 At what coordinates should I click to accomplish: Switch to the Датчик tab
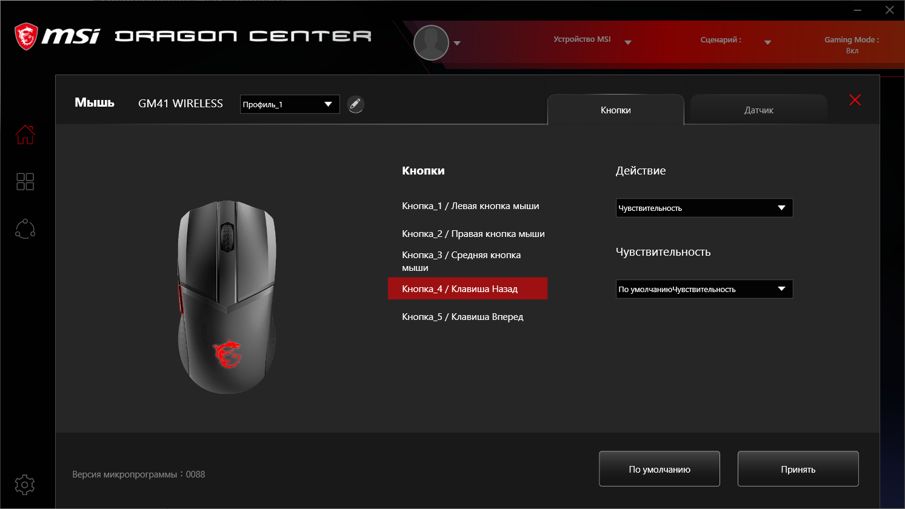[759, 110]
